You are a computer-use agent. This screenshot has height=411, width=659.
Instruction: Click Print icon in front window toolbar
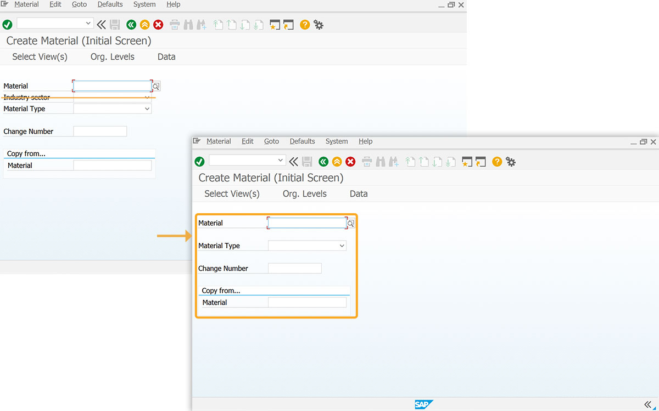(367, 162)
